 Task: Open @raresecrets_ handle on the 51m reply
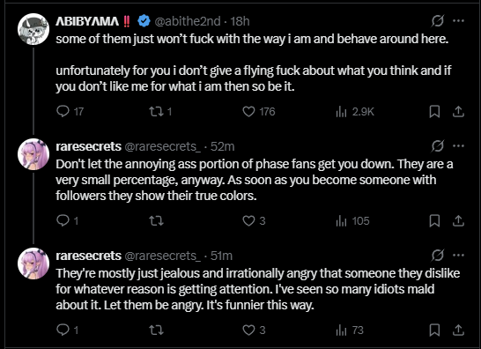point(162,256)
